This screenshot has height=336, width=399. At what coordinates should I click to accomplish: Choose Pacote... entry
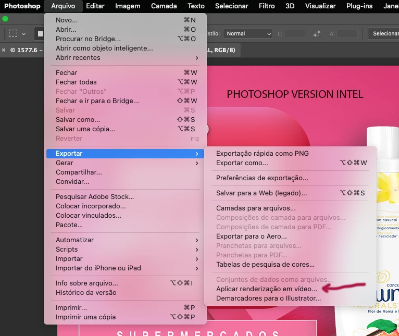125,225
